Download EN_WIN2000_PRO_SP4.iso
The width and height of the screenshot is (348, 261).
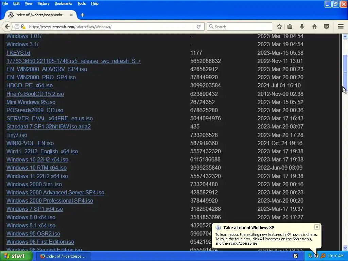pyautogui.click(x=41, y=77)
